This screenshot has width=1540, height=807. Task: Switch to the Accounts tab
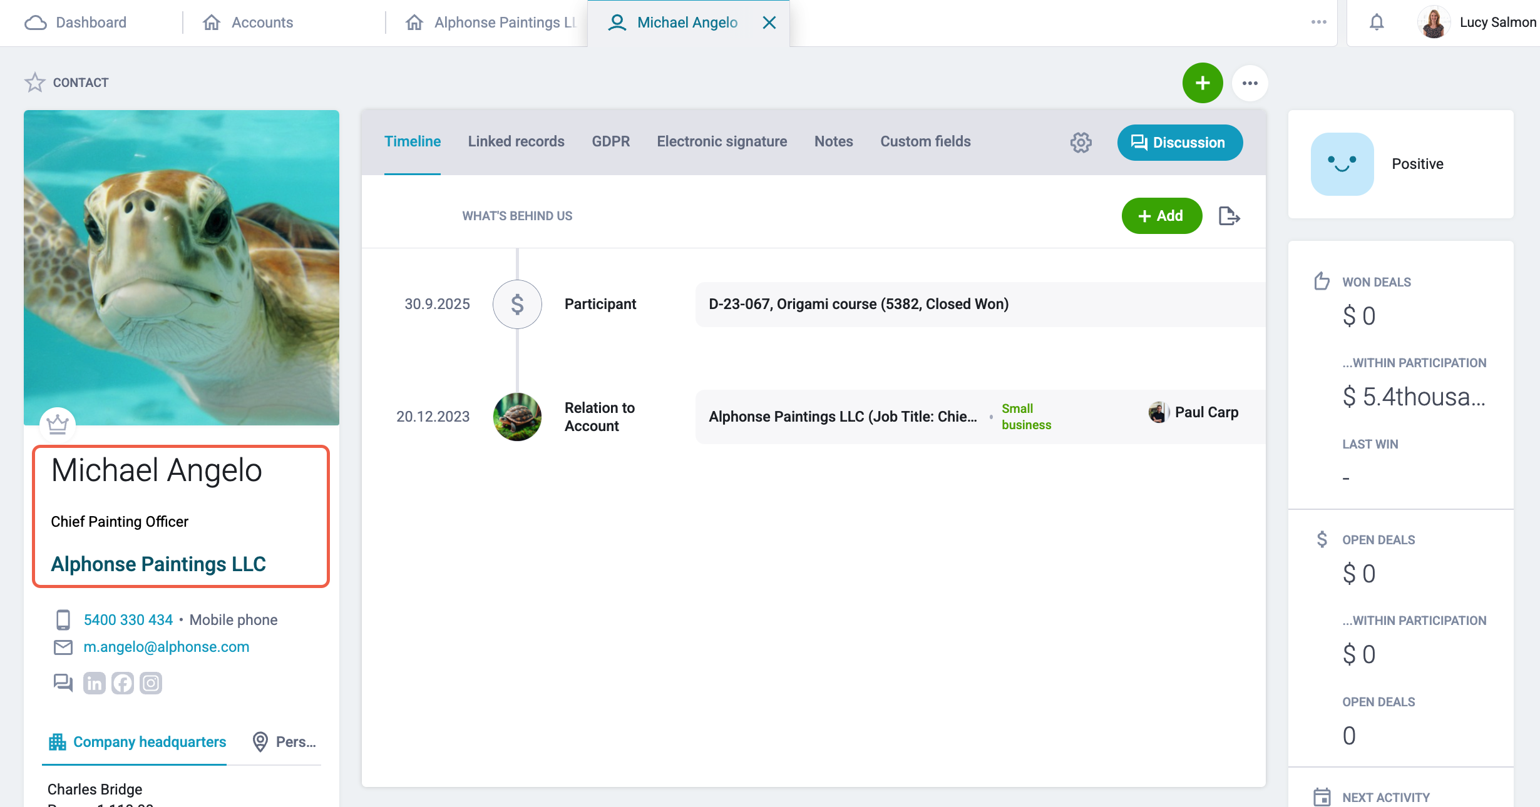(x=248, y=23)
